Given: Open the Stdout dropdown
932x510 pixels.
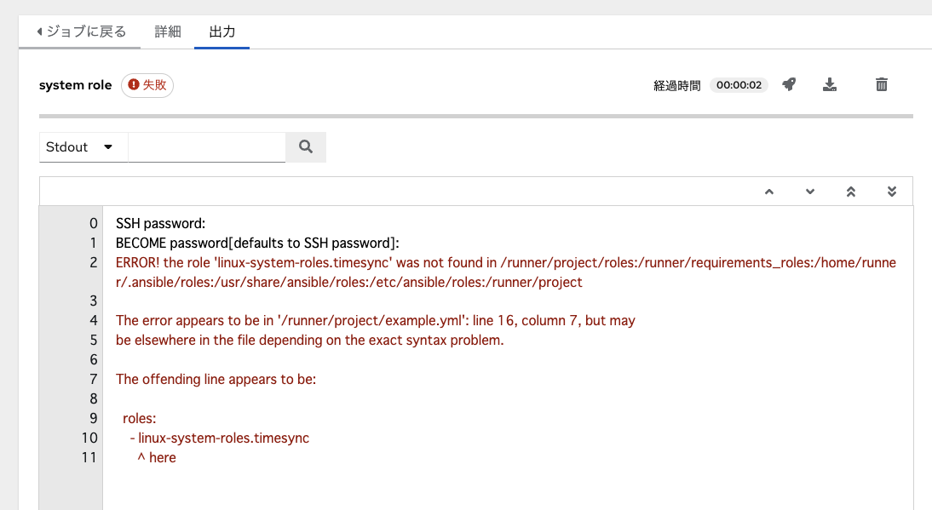Looking at the screenshot, I should pyautogui.click(x=83, y=146).
